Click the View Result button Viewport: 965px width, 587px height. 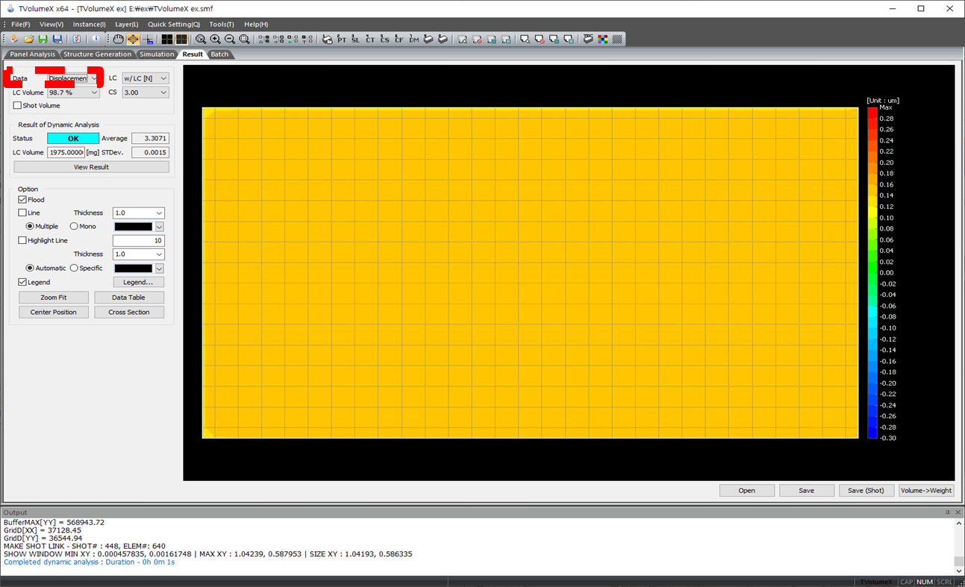point(91,167)
